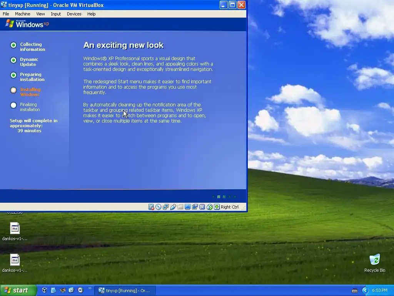Click the VirtualBox title bar system icon
The image size is (394, 296).
click(x=4, y=5)
